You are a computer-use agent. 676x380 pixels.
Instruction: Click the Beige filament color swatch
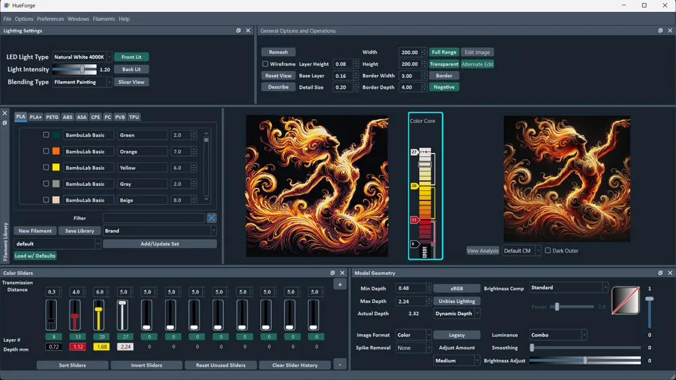(x=56, y=200)
